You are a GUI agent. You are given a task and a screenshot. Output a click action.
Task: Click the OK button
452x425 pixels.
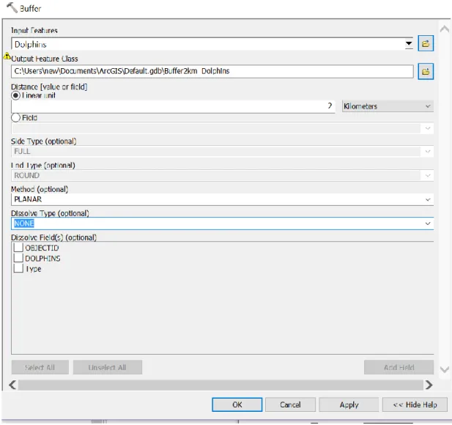click(237, 404)
